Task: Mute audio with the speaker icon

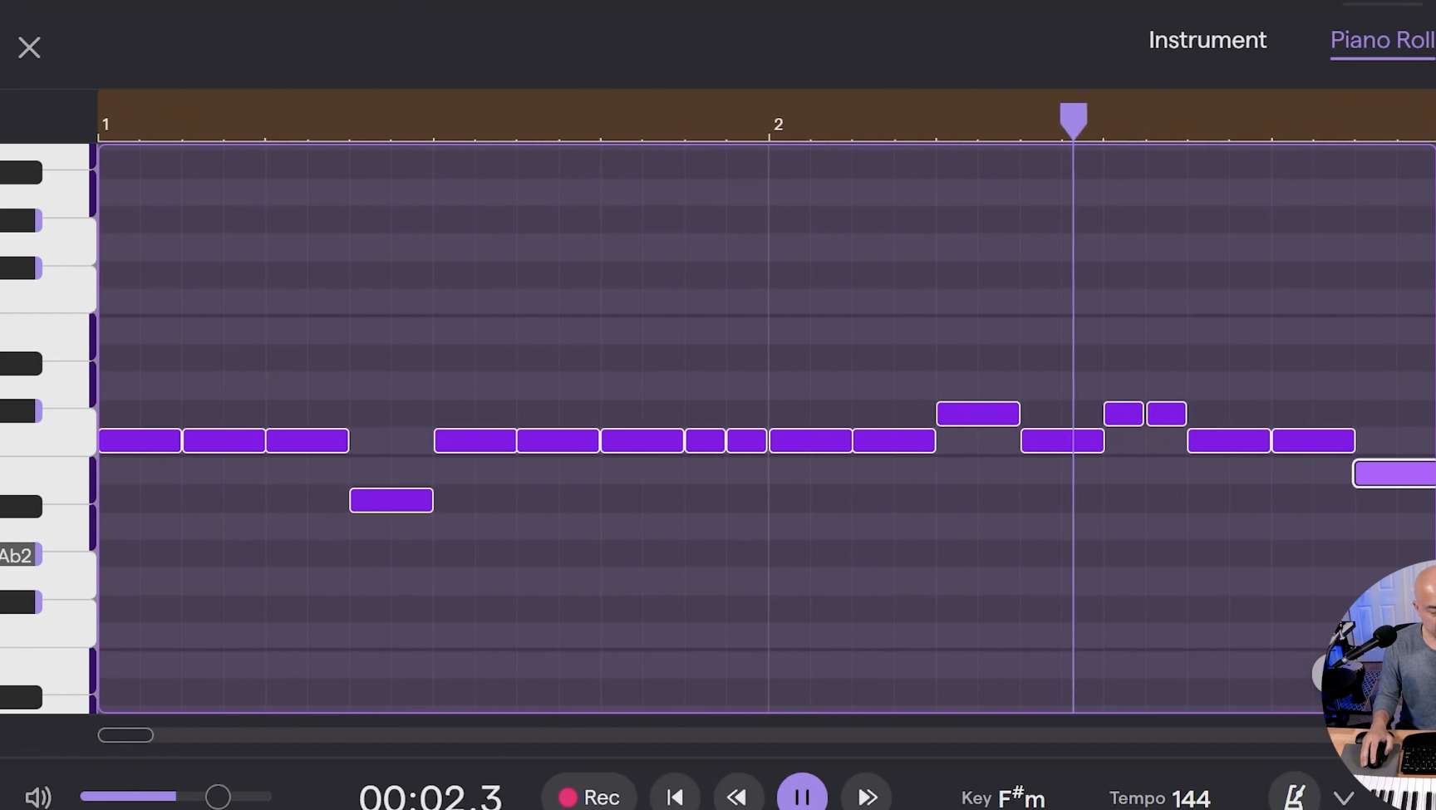Action: [x=38, y=798]
